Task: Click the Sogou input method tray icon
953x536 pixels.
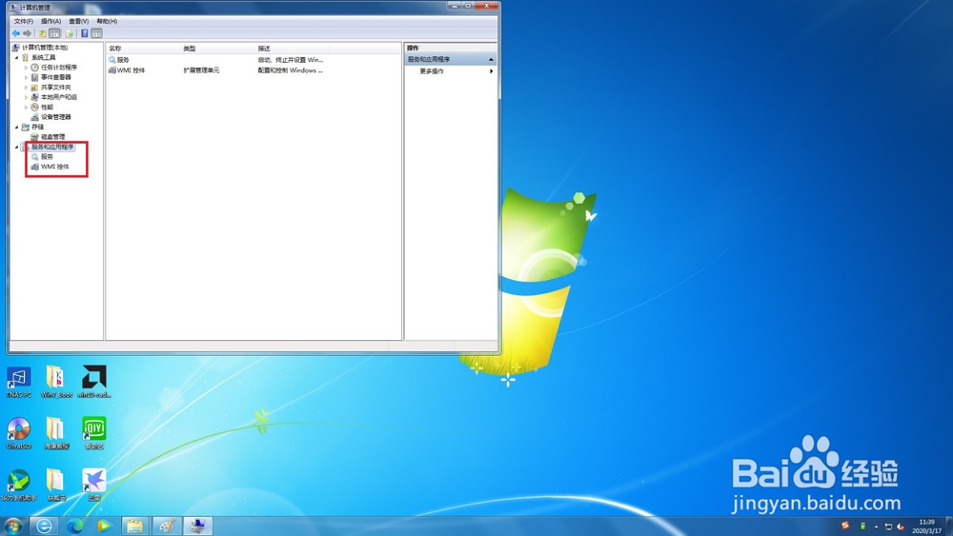Action: [x=844, y=526]
